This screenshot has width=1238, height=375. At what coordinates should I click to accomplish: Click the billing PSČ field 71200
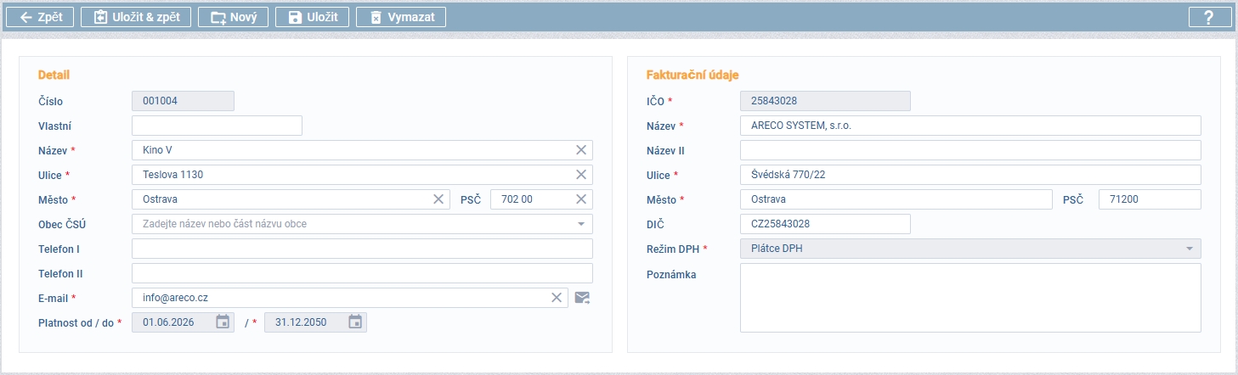(1150, 199)
